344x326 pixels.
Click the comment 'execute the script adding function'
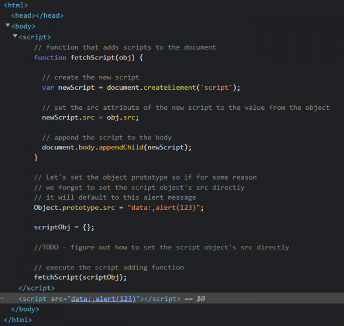pos(109,267)
